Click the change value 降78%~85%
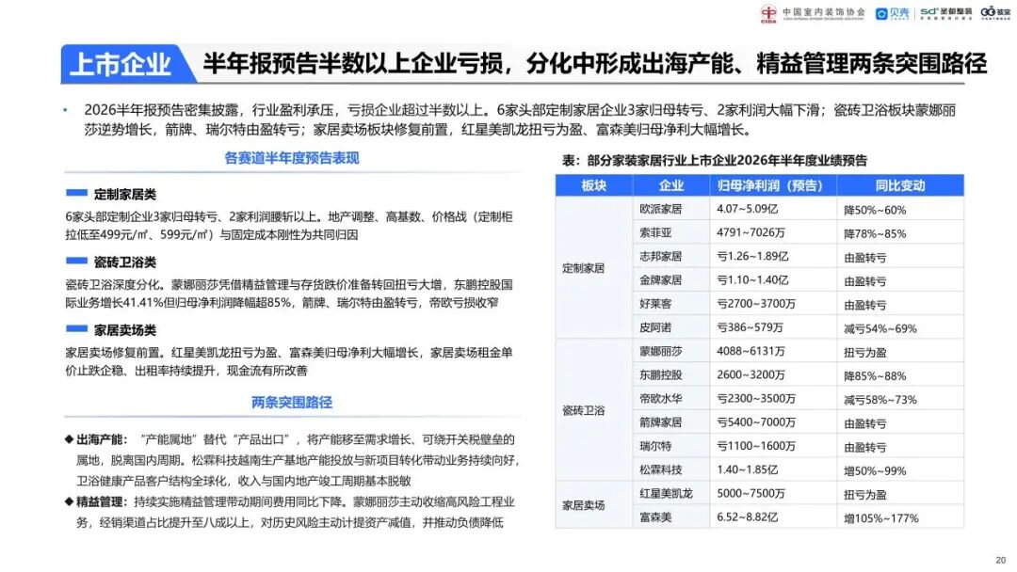The width and height of the screenshot is (1017, 572). (x=874, y=234)
